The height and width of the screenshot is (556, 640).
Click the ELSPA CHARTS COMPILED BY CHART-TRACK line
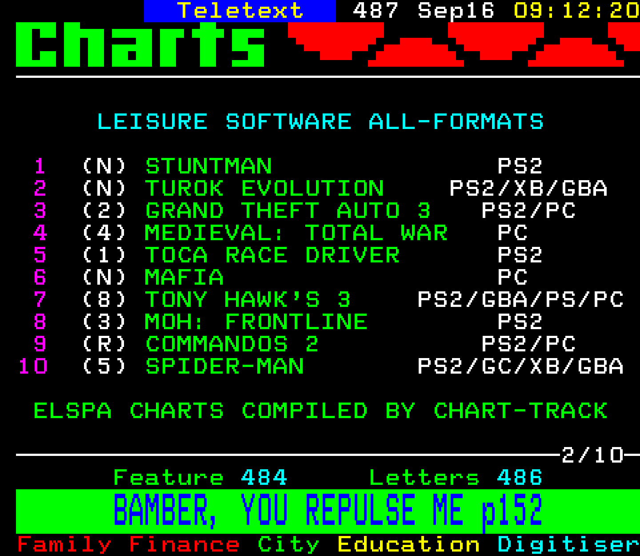pyautogui.click(x=320, y=411)
